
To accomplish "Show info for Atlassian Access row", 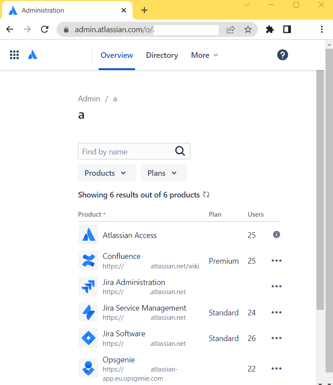I will coord(277,235).
